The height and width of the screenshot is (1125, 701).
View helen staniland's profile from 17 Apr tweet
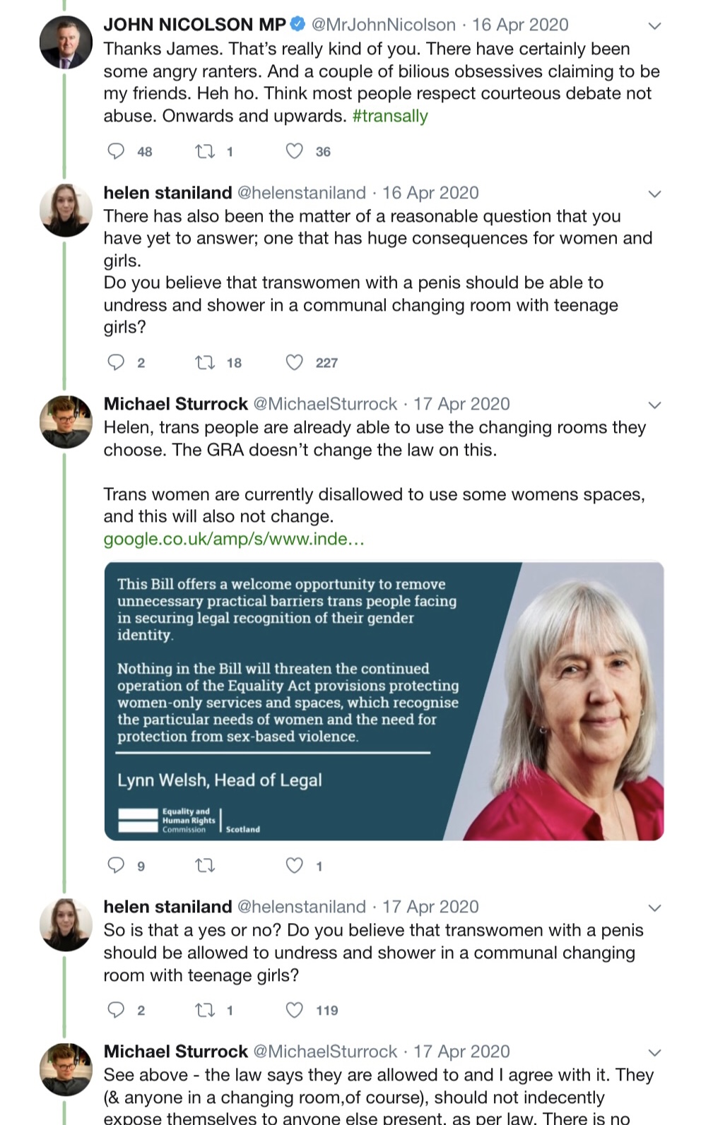pyautogui.click(x=167, y=907)
